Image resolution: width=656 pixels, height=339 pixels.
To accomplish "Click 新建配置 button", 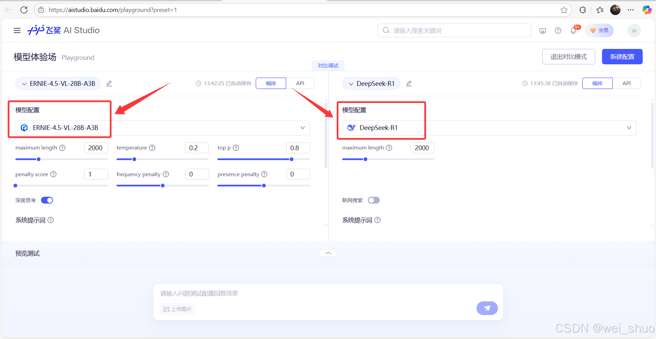I will 622,56.
